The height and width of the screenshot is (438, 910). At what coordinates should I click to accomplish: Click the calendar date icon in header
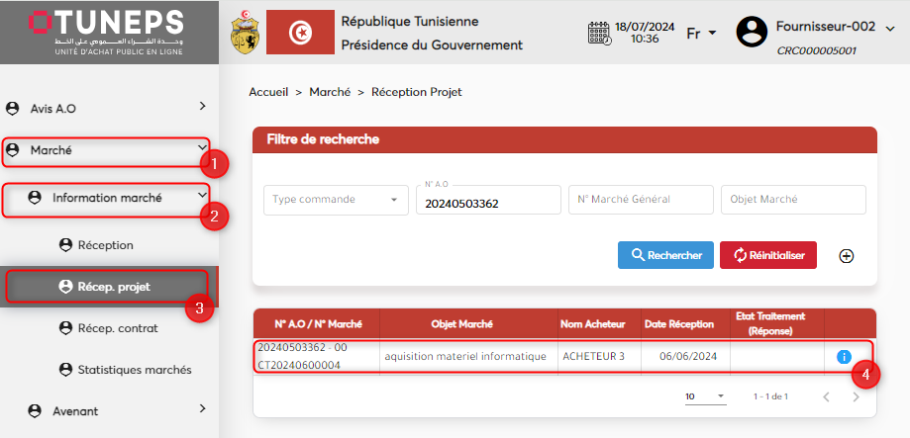point(599,33)
